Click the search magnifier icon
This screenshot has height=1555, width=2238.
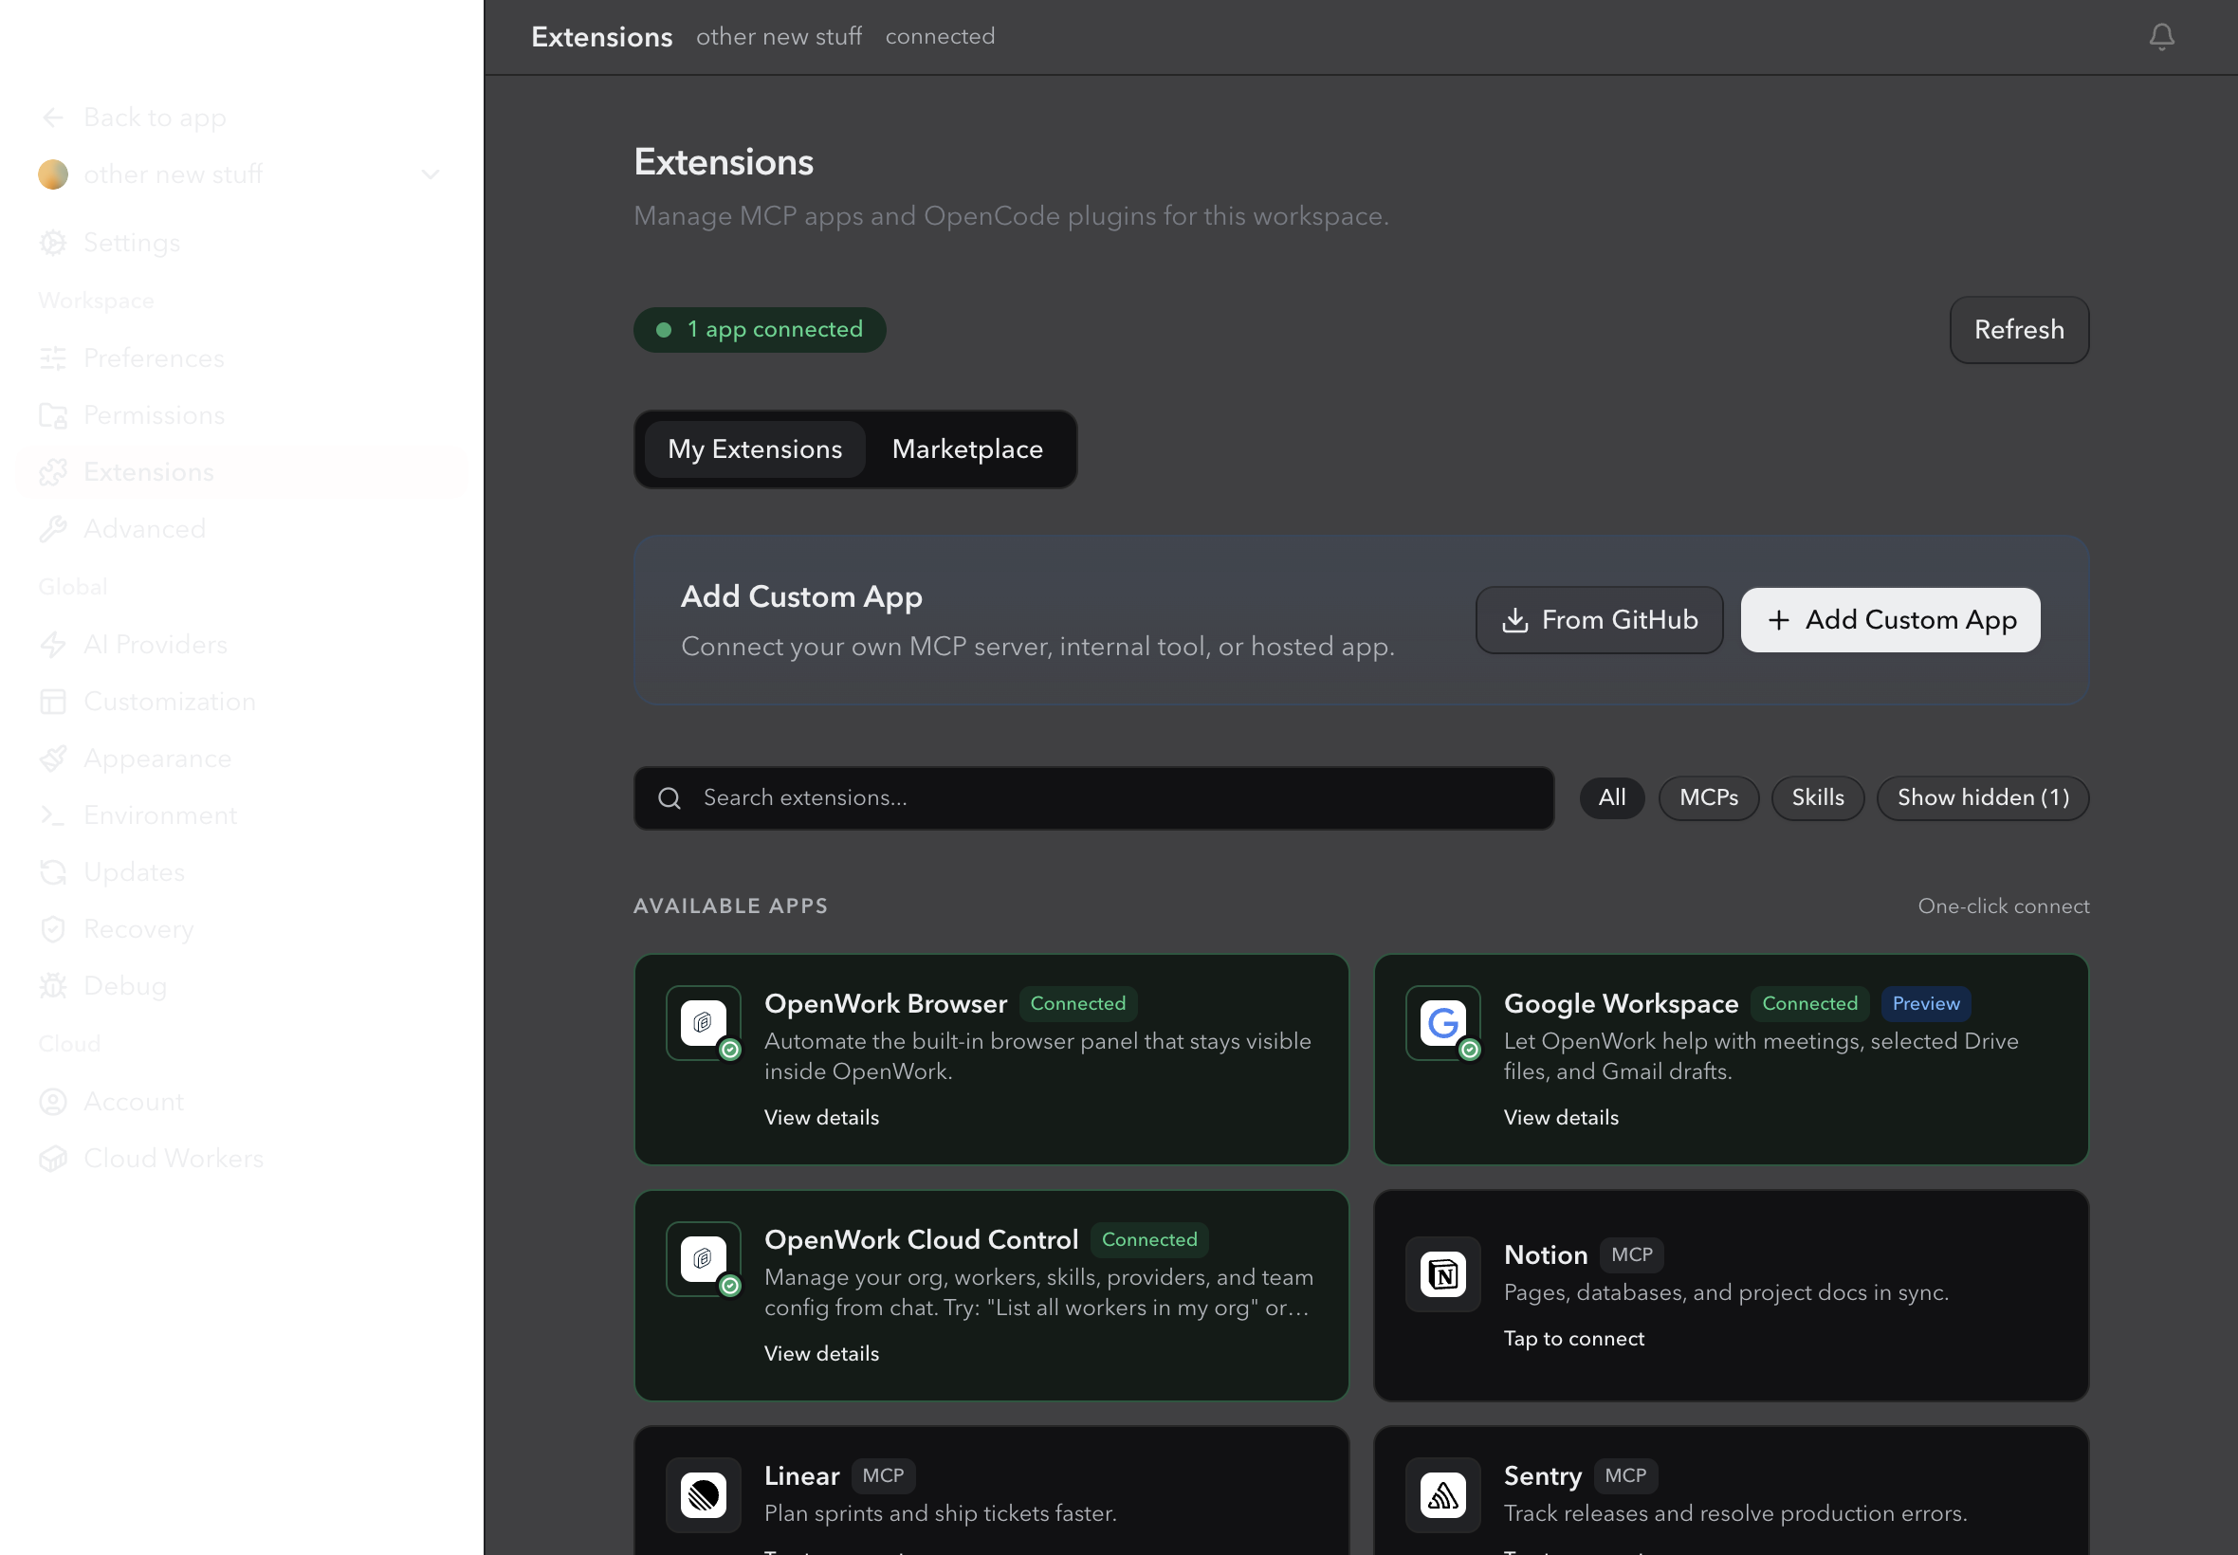tap(670, 799)
